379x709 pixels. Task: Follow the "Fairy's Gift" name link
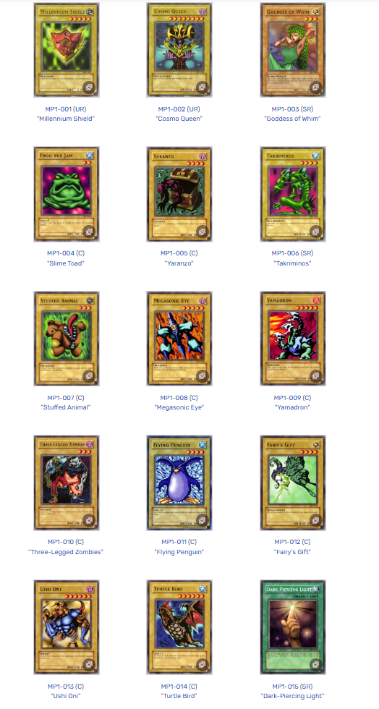[292, 551]
